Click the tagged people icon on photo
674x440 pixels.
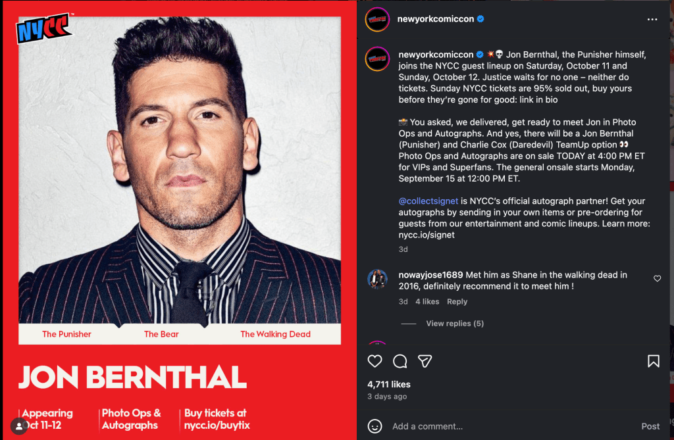pos(19,426)
